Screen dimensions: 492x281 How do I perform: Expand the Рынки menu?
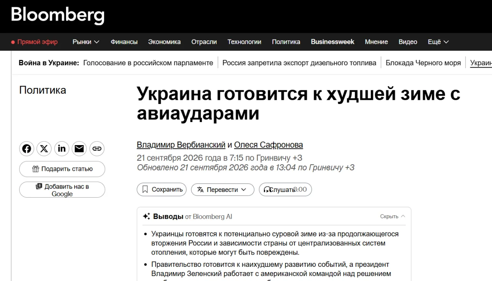(x=86, y=42)
